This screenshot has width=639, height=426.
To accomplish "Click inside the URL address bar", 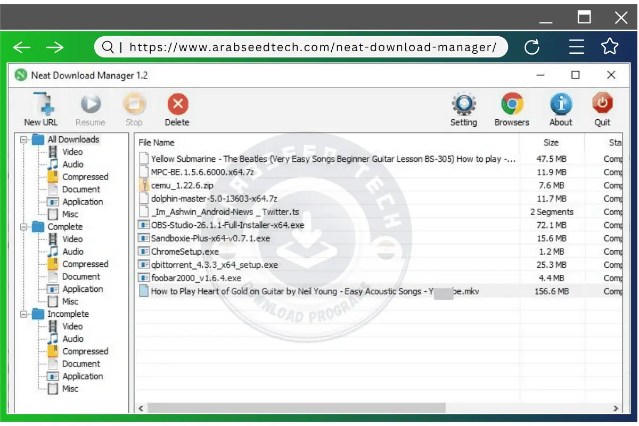I will coord(301,47).
